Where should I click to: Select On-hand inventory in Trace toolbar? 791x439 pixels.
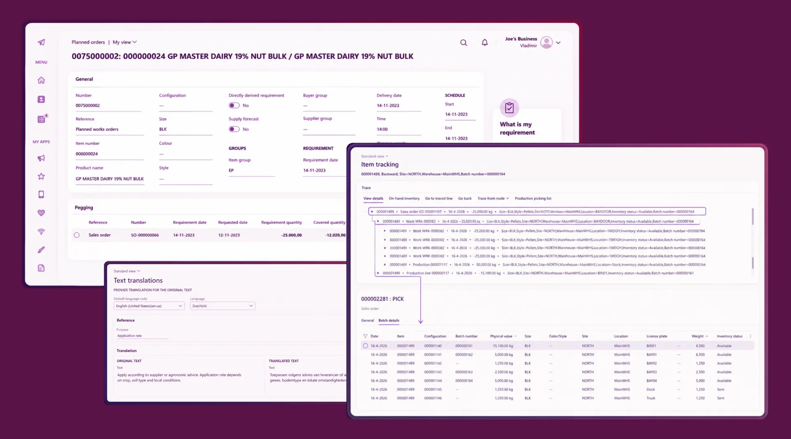[x=404, y=198]
